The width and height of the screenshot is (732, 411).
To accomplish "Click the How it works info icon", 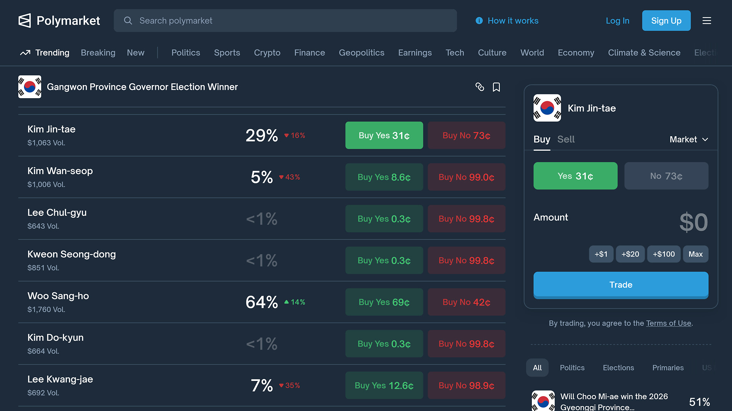I will click(x=479, y=21).
